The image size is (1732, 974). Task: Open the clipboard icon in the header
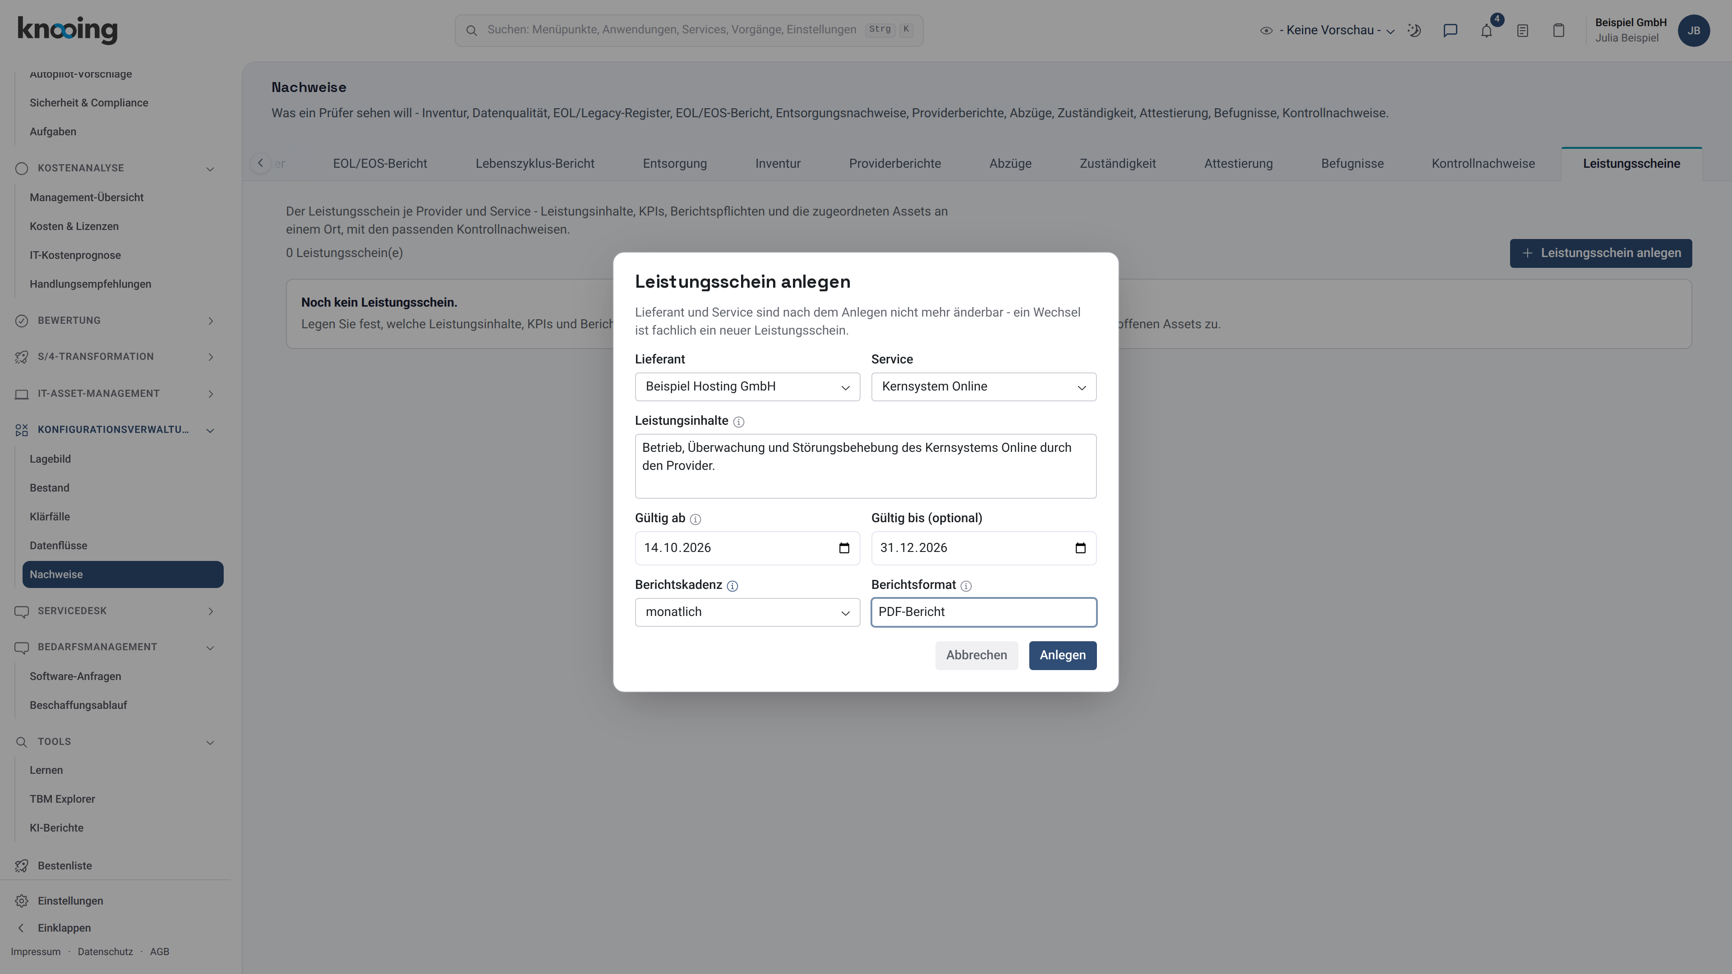[x=1558, y=30]
